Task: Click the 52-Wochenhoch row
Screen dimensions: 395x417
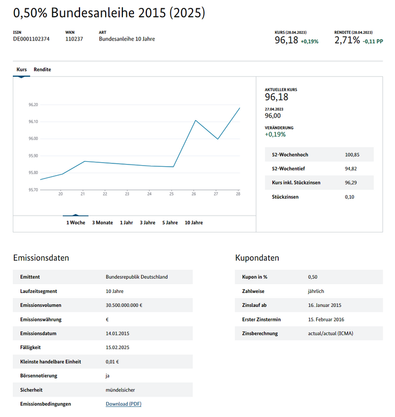Action: click(319, 155)
